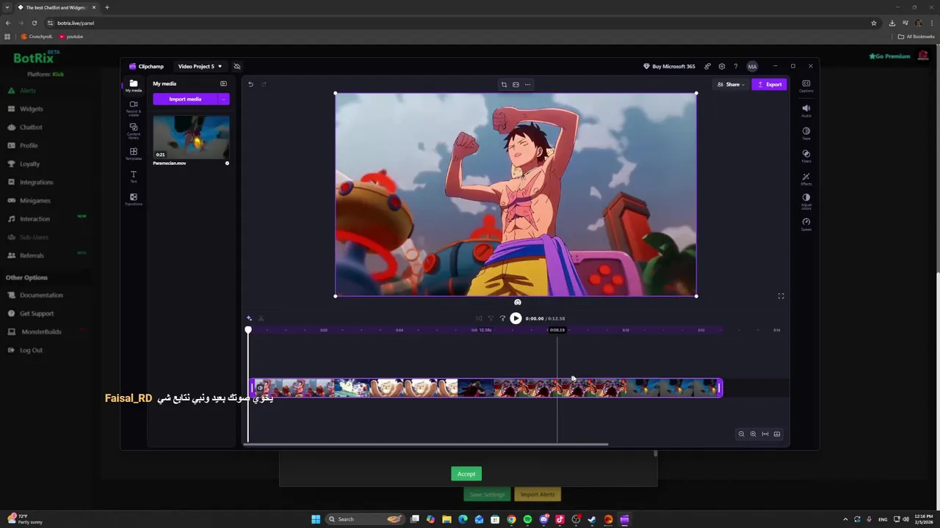Open the Transitions sidebar tab
This screenshot has height=528, width=940.
pos(133,199)
